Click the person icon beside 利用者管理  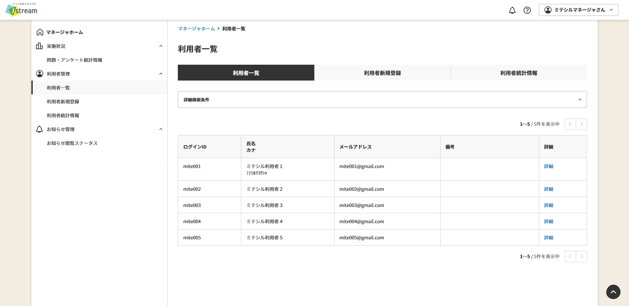click(x=40, y=74)
